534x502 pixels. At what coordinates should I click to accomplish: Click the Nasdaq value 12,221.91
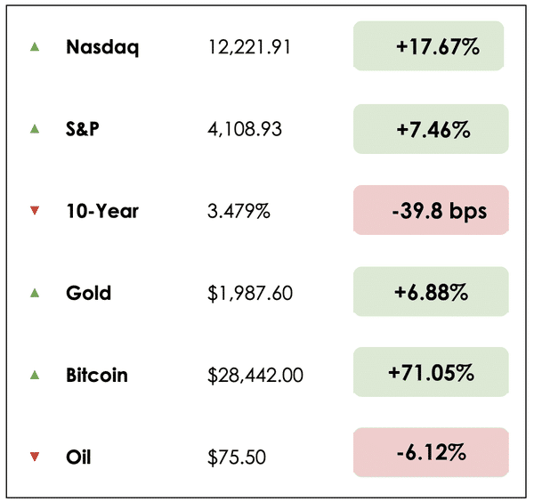248,47
